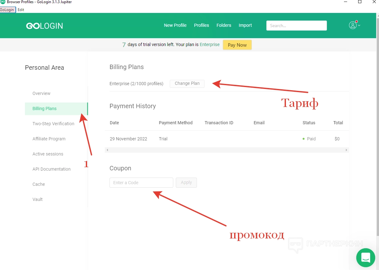Click the Payment History heading
Screen dimensions: 379x270
click(x=133, y=106)
